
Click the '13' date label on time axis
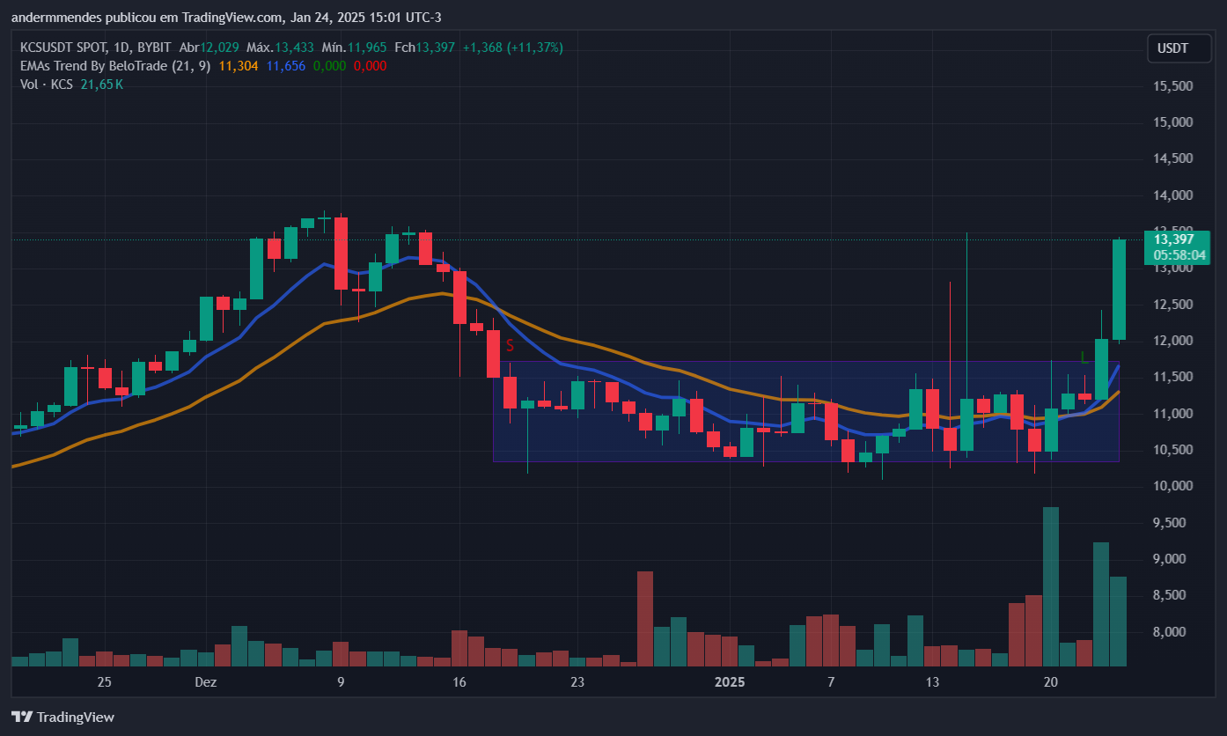932,682
